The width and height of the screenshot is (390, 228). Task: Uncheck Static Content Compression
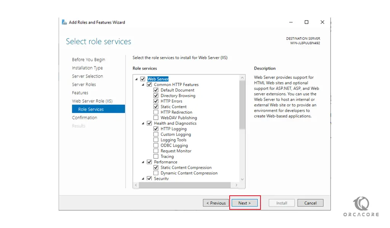(x=156, y=168)
